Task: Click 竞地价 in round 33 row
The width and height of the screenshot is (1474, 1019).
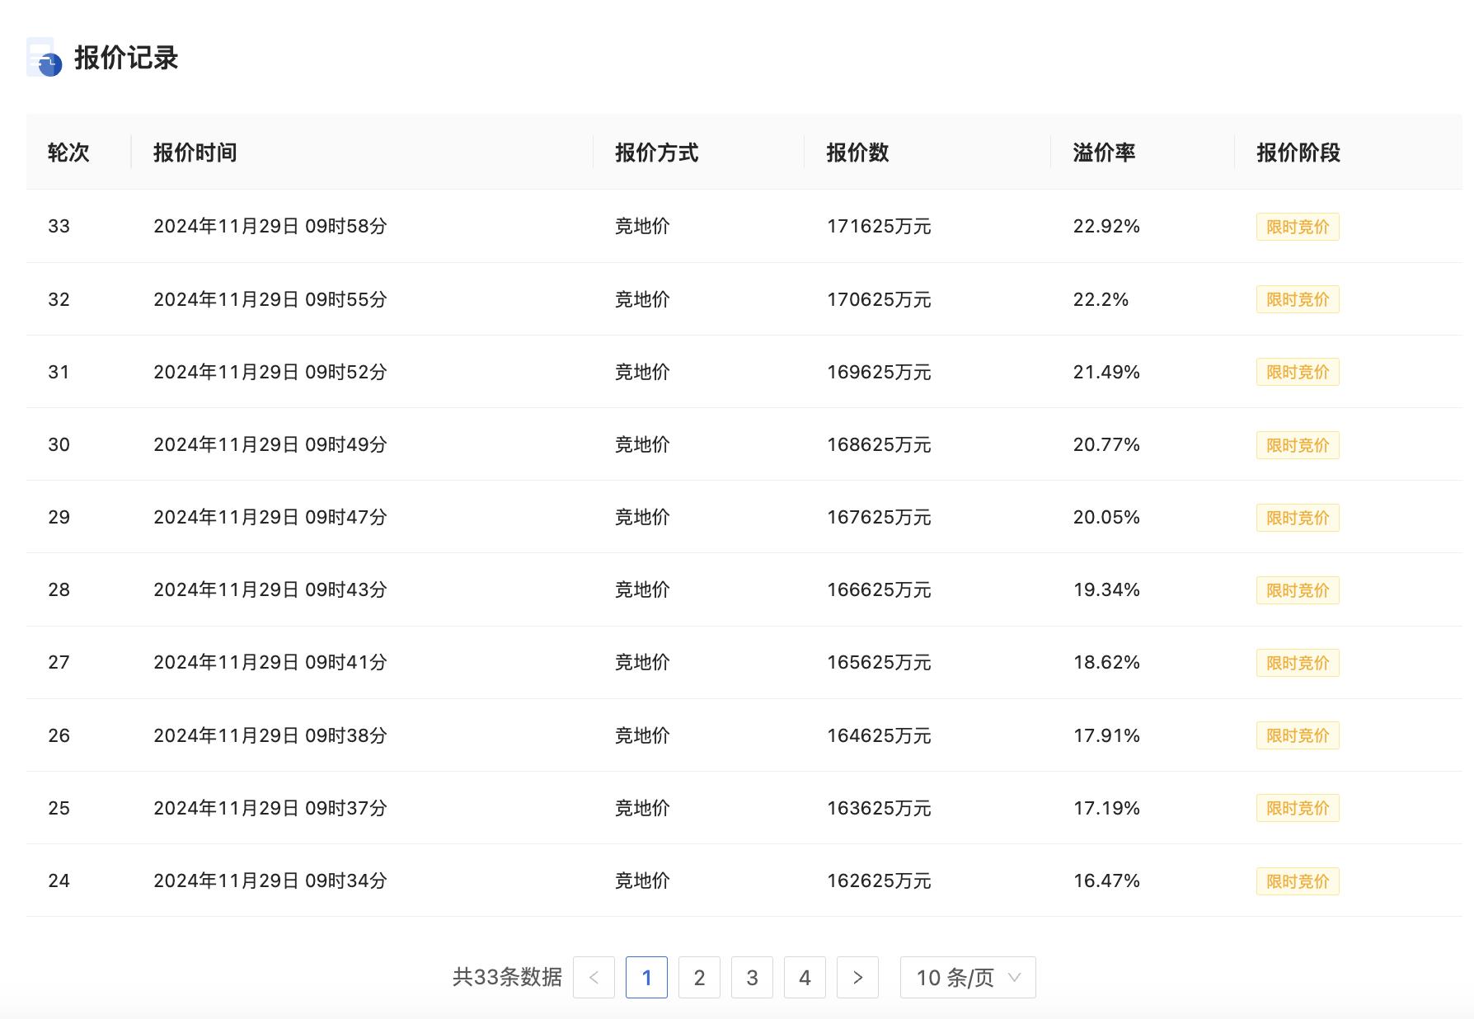Action: coord(642,226)
